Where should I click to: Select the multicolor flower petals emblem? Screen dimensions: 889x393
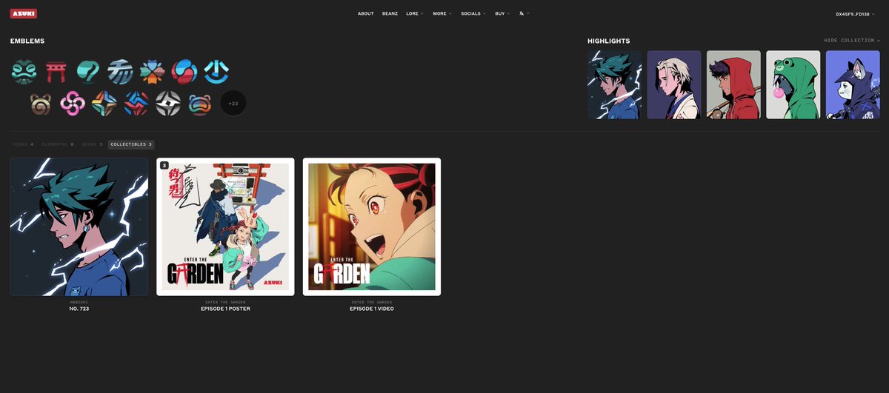pyautogui.click(x=152, y=71)
